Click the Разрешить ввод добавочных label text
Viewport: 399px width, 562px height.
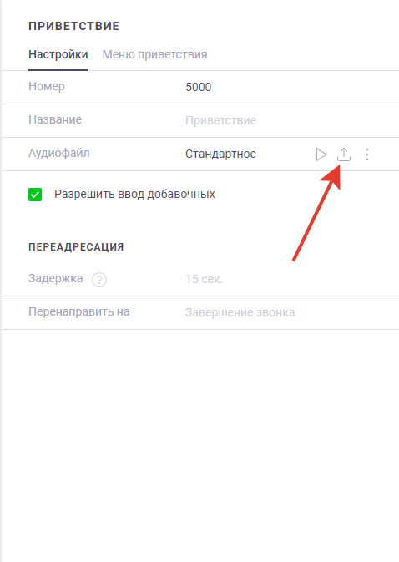(x=134, y=194)
